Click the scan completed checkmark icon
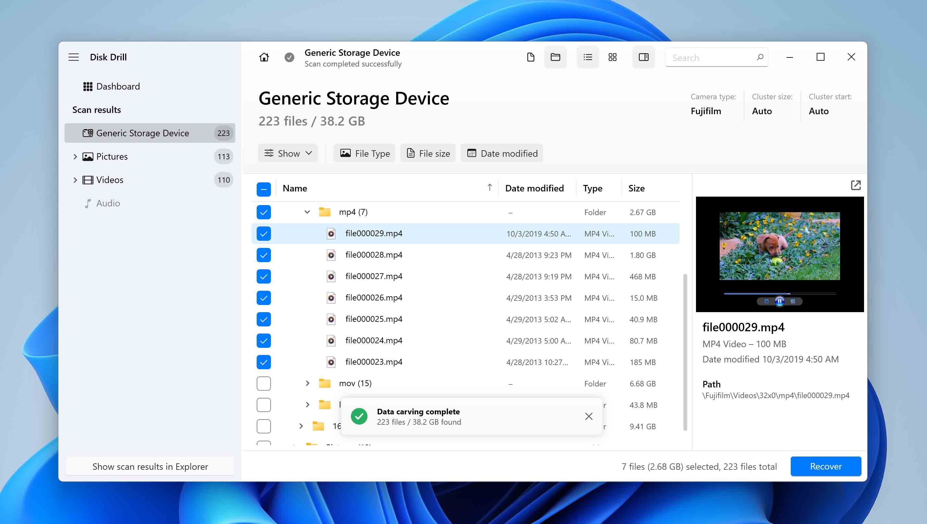This screenshot has width=927, height=524. coord(289,57)
